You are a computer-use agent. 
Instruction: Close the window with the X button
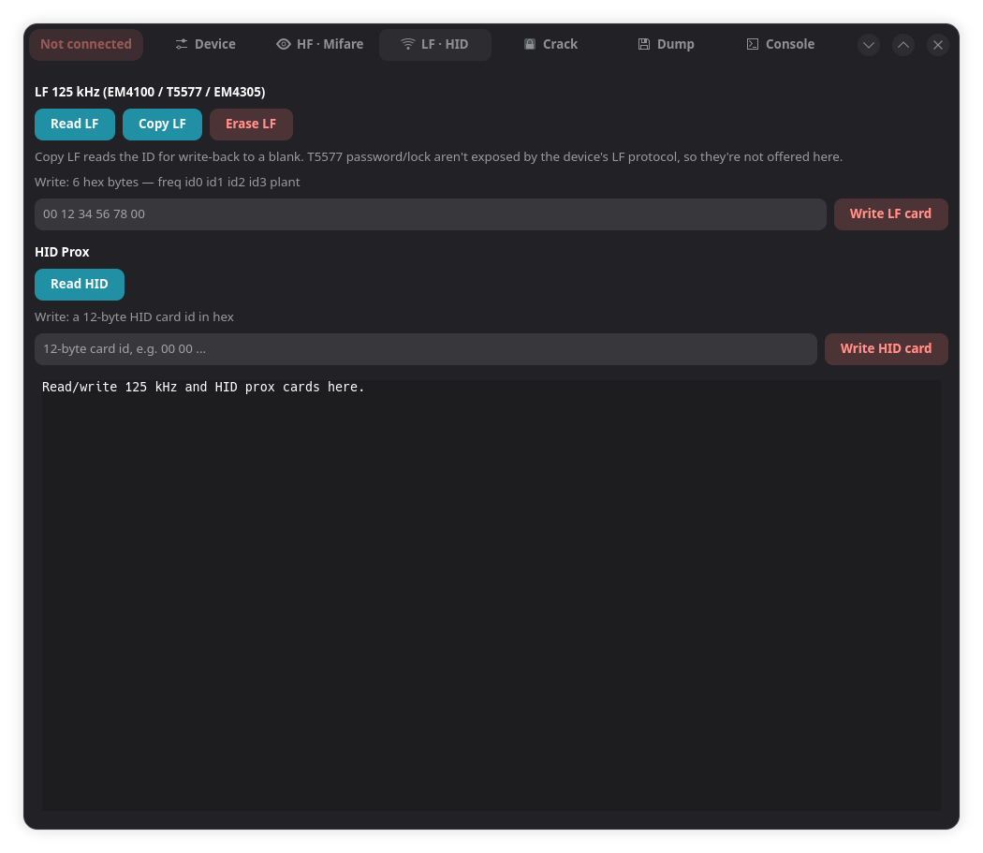937,45
